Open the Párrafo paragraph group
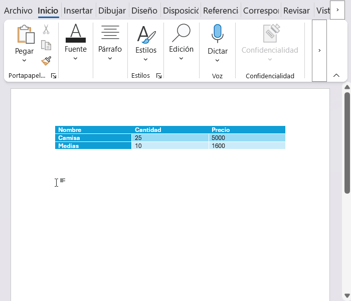Viewport: 351px width, 301px height. [110, 43]
